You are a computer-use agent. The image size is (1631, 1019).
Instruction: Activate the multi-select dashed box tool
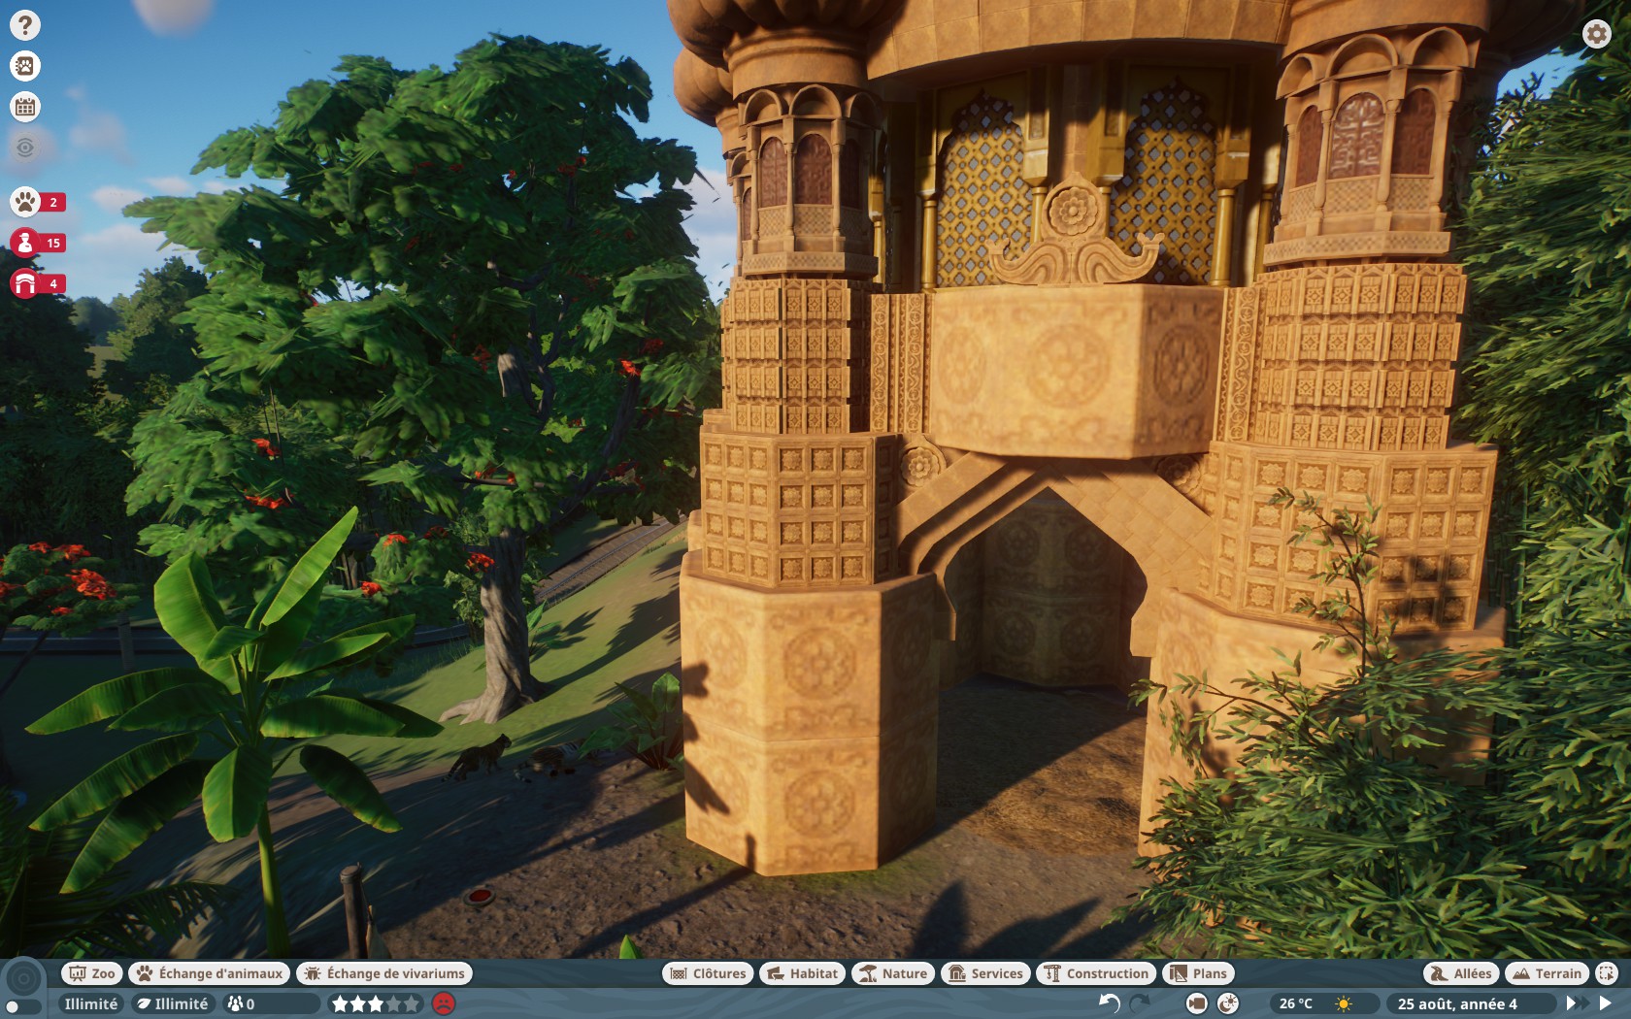1607,973
